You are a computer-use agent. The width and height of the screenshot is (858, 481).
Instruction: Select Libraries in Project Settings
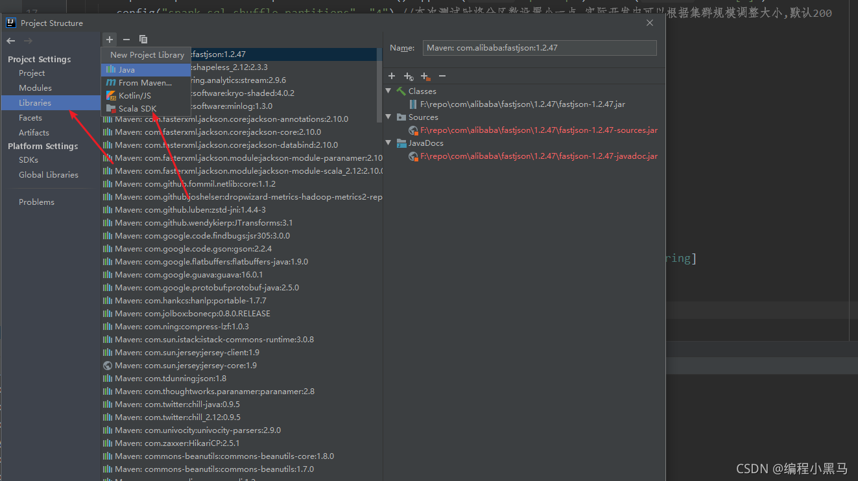(35, 102)
